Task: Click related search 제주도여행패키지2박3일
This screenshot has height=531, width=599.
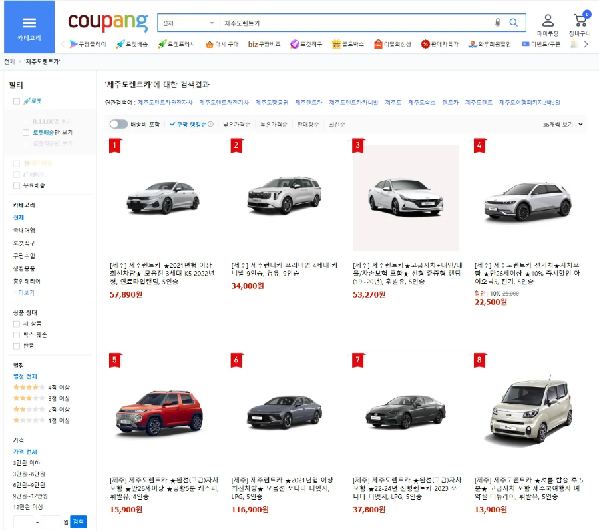Action: (530, 103)
